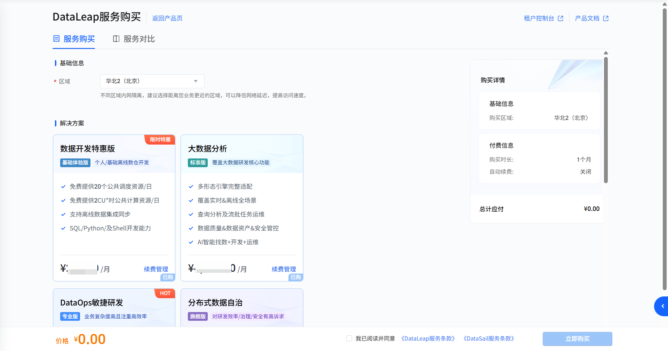Image resolution: width=668 pixels, height=351 pixels.
Task: Click 个人/基础离线数仓开发 description
Action: pos(122,163)
